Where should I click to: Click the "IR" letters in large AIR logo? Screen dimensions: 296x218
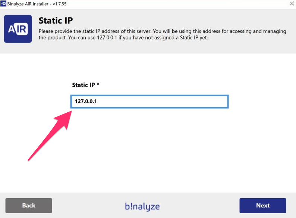(22, 29)
